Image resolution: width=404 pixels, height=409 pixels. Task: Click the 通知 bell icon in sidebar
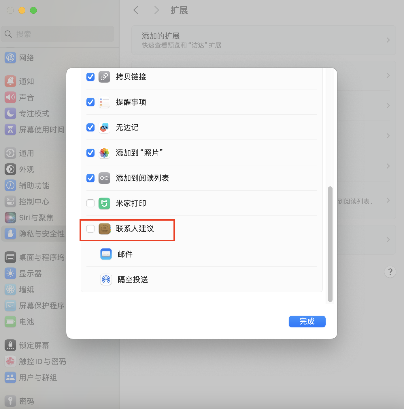click(x=10, y=81)
